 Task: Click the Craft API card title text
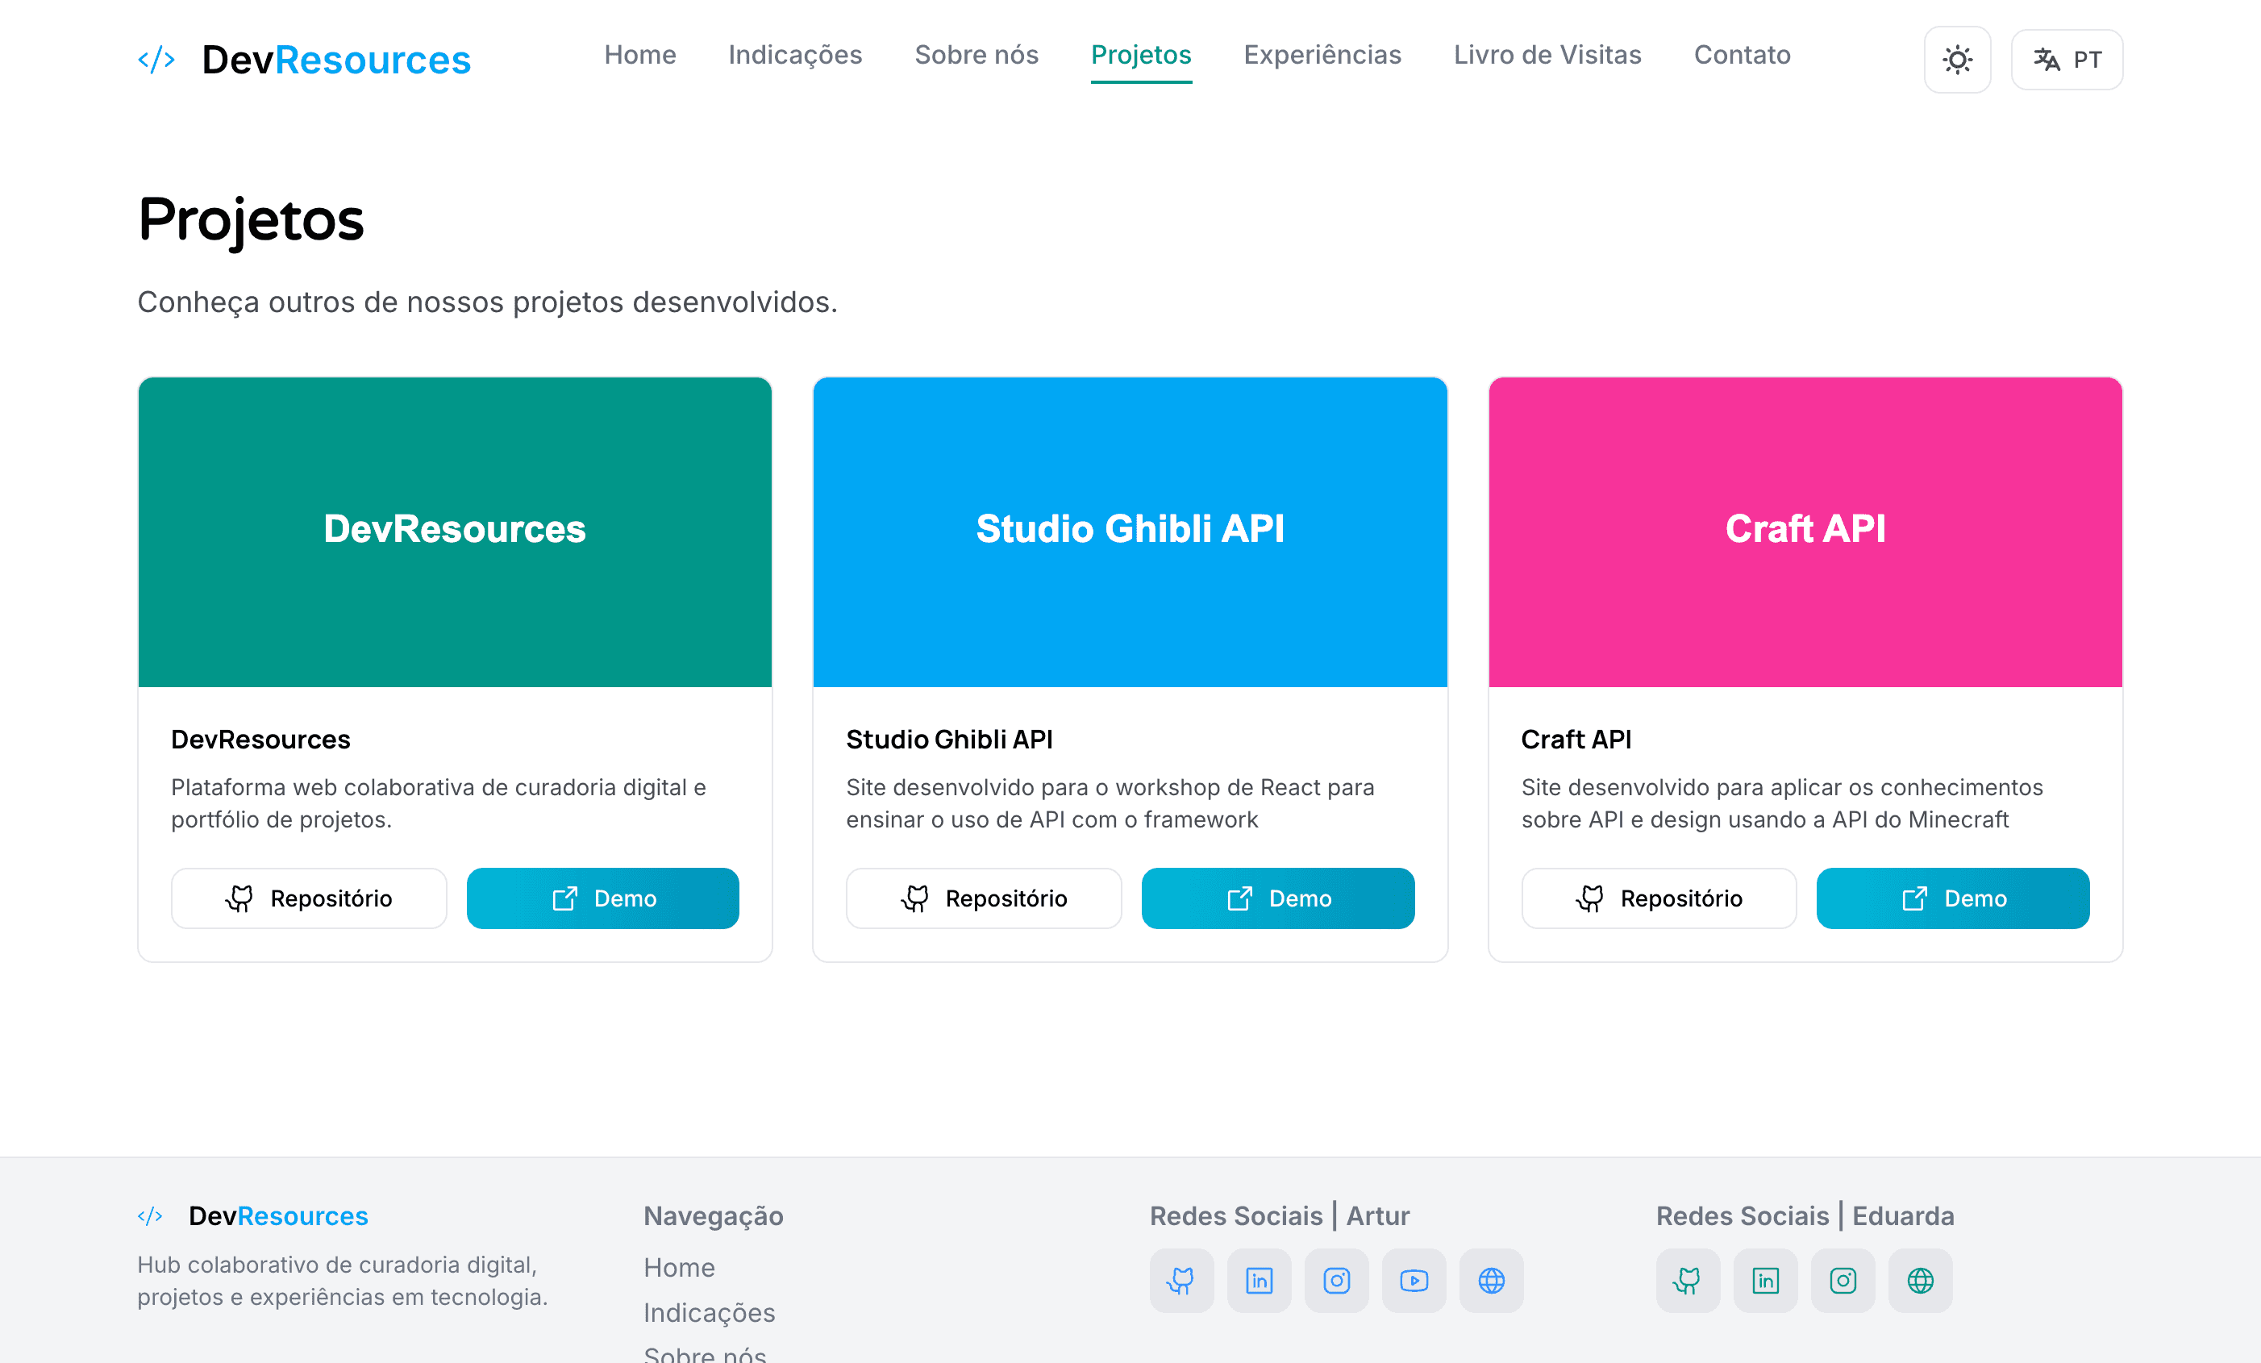[1576, 739]
